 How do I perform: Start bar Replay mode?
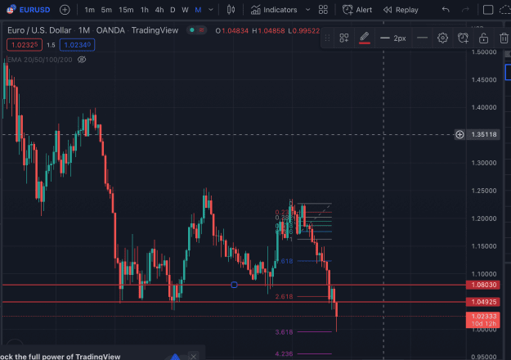[401, 10]
